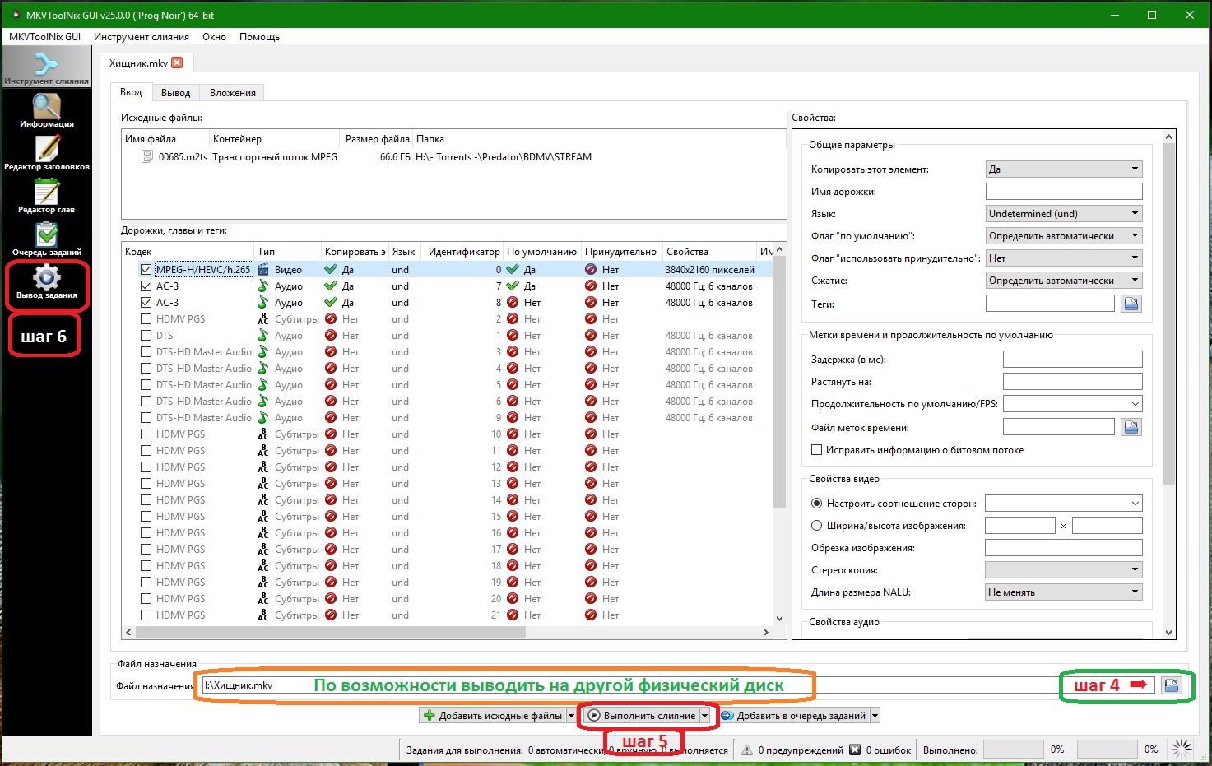This screenshot has height=766, width=1212.
Task: Click the Теги file browse icon
Action: pos(1131,304)
